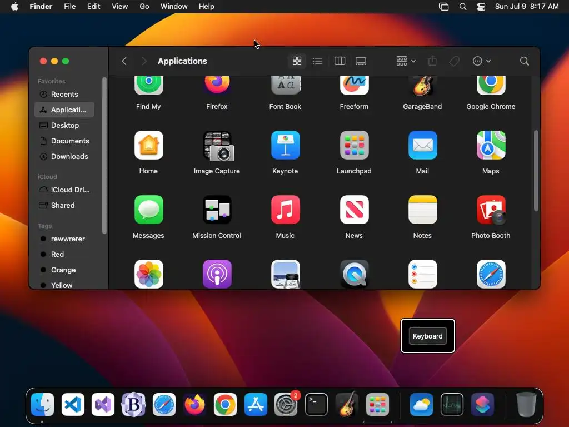Viewport: 569px width, 427px height.
Task: Select the rewwrerer tag
Action: (64, 239)
